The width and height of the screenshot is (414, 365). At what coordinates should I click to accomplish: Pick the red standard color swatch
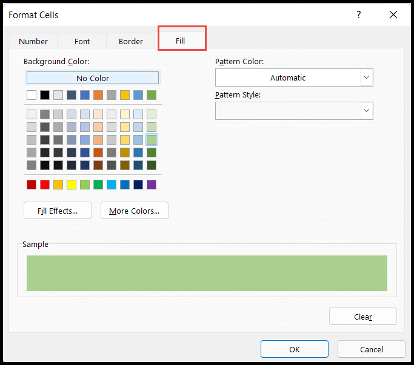[x=45, y=185]
